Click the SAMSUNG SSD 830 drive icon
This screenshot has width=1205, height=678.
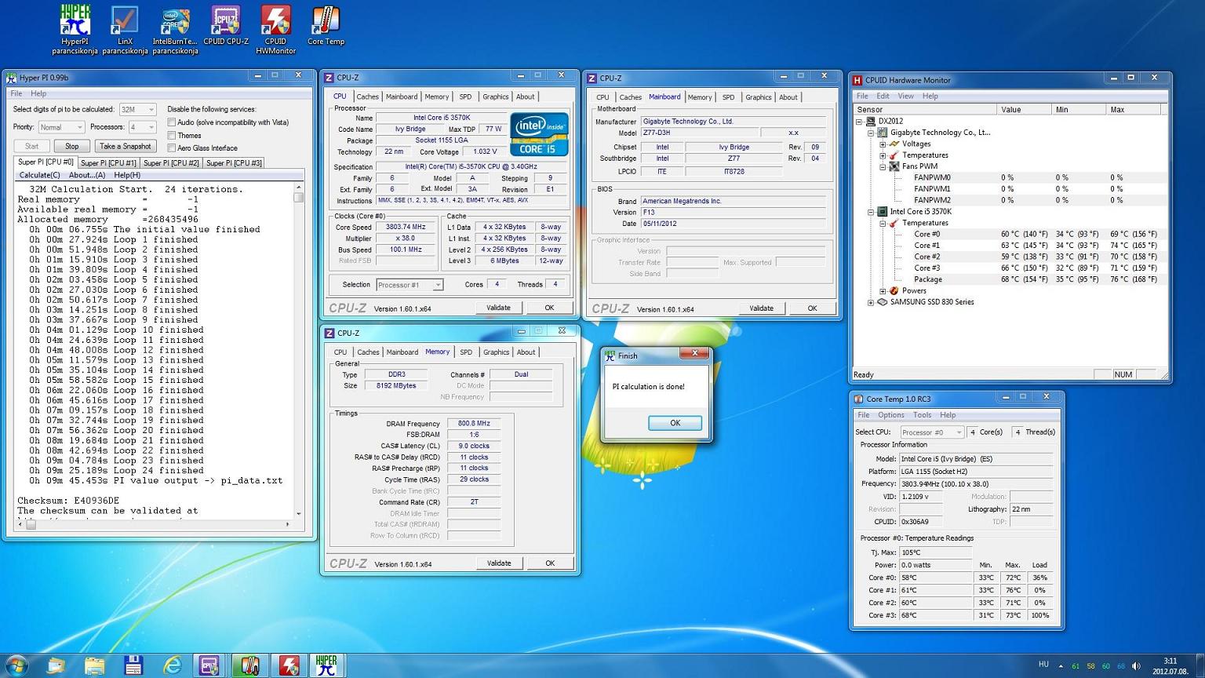point(883,302)
